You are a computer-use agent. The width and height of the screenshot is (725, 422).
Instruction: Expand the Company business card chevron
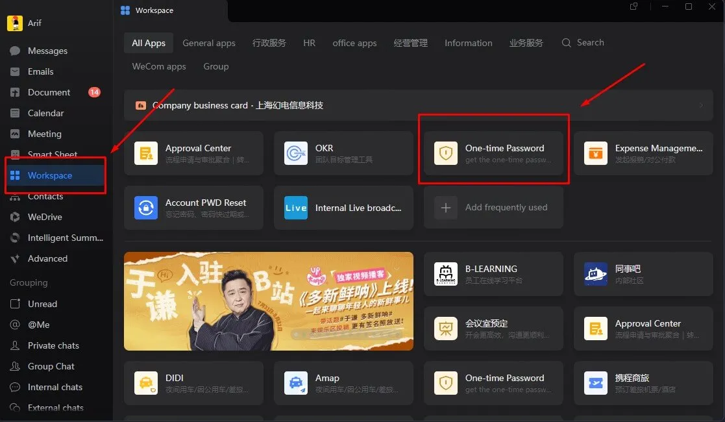(700, 105)
